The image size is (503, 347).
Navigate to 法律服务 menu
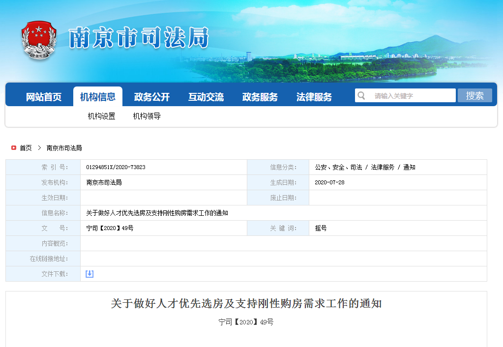[x=314, y=97]
